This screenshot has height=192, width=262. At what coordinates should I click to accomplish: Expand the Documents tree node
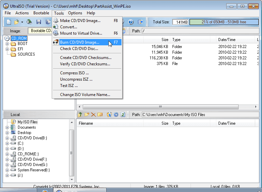pos(7,127)
